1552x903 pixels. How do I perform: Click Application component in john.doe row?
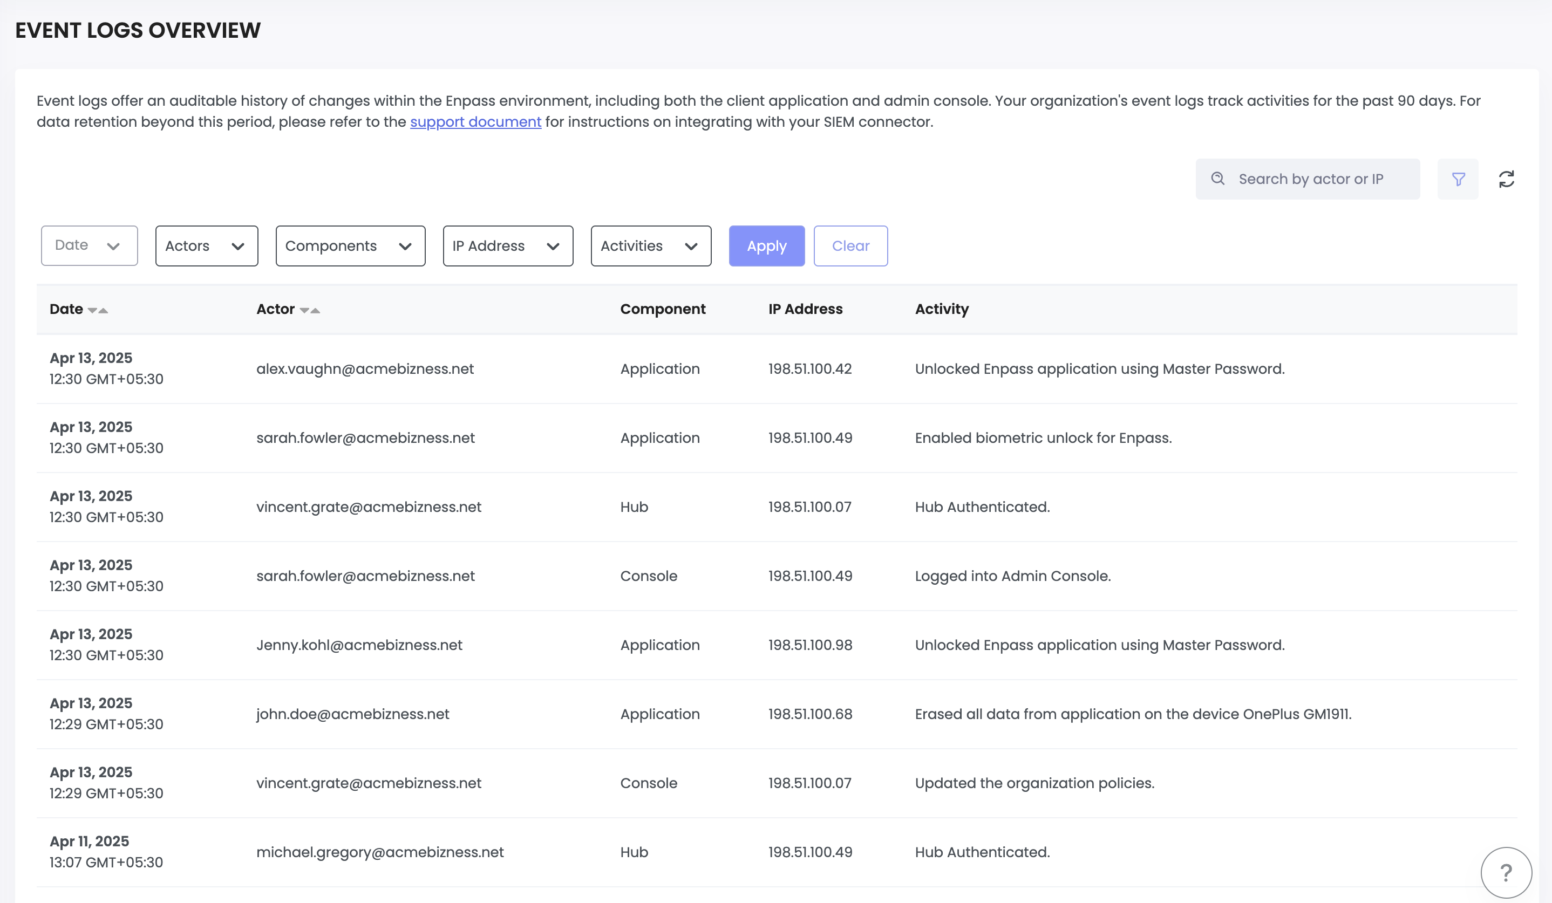(x=660, y=714)
